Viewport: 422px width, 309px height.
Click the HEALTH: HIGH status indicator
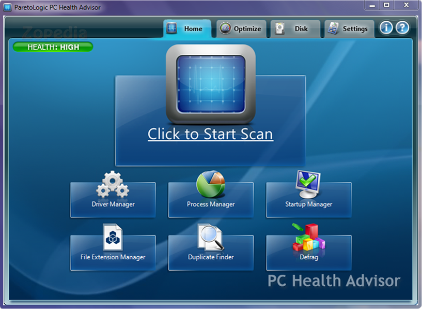pos(53,47)
